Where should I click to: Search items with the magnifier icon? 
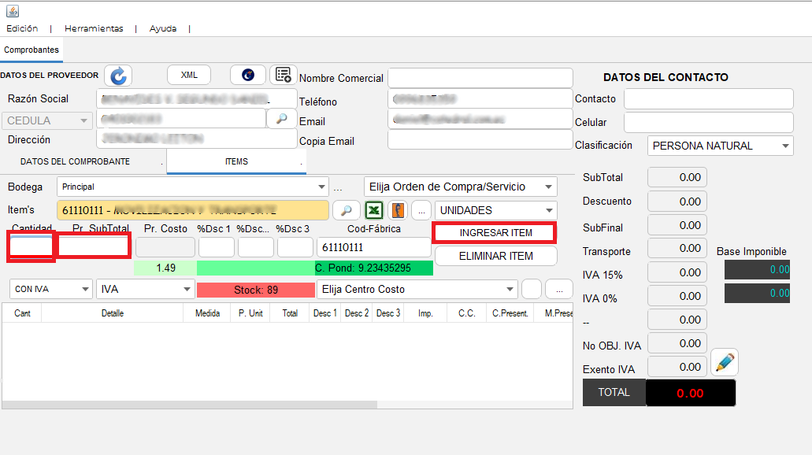coord(346,210)
